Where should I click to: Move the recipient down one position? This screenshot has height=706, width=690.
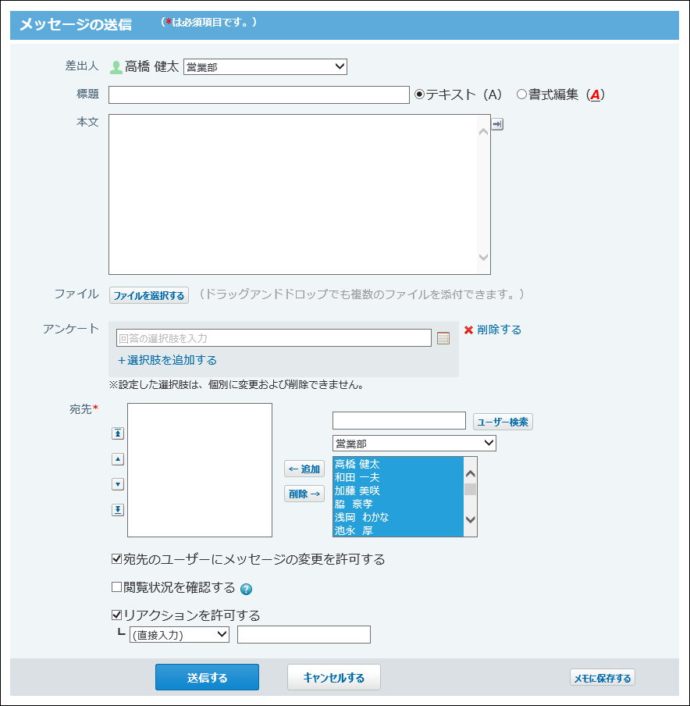click(x=118, y=484)
